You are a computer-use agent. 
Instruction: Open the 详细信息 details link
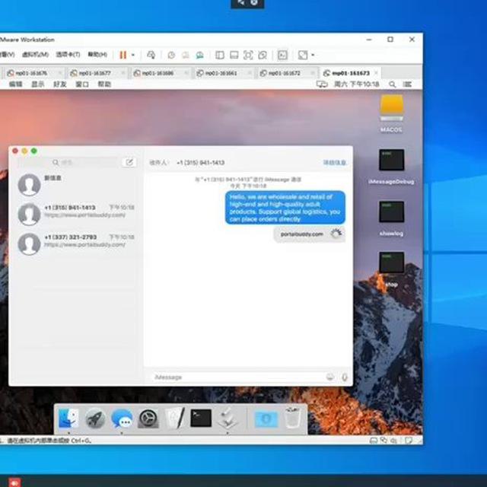(x=335, y=162)
